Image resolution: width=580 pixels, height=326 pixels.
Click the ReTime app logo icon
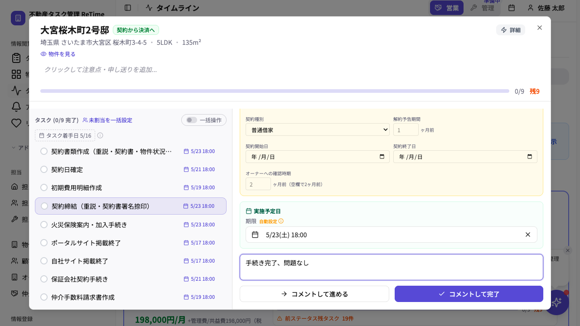tap(18, 18)
